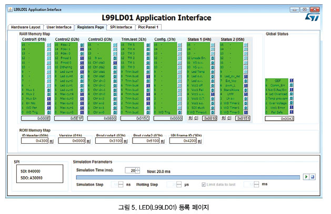Open the Hardware Layout tab
The width and height of the screenshot is (331, 214).
26,27
